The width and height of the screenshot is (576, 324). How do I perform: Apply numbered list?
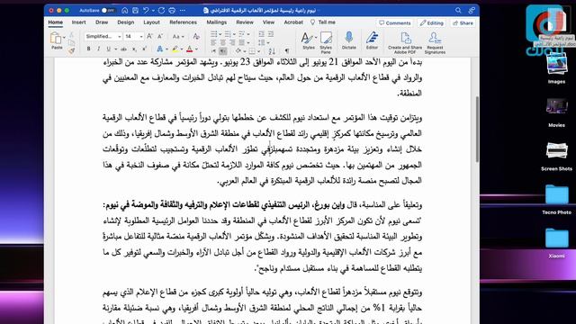pos(228,34)
